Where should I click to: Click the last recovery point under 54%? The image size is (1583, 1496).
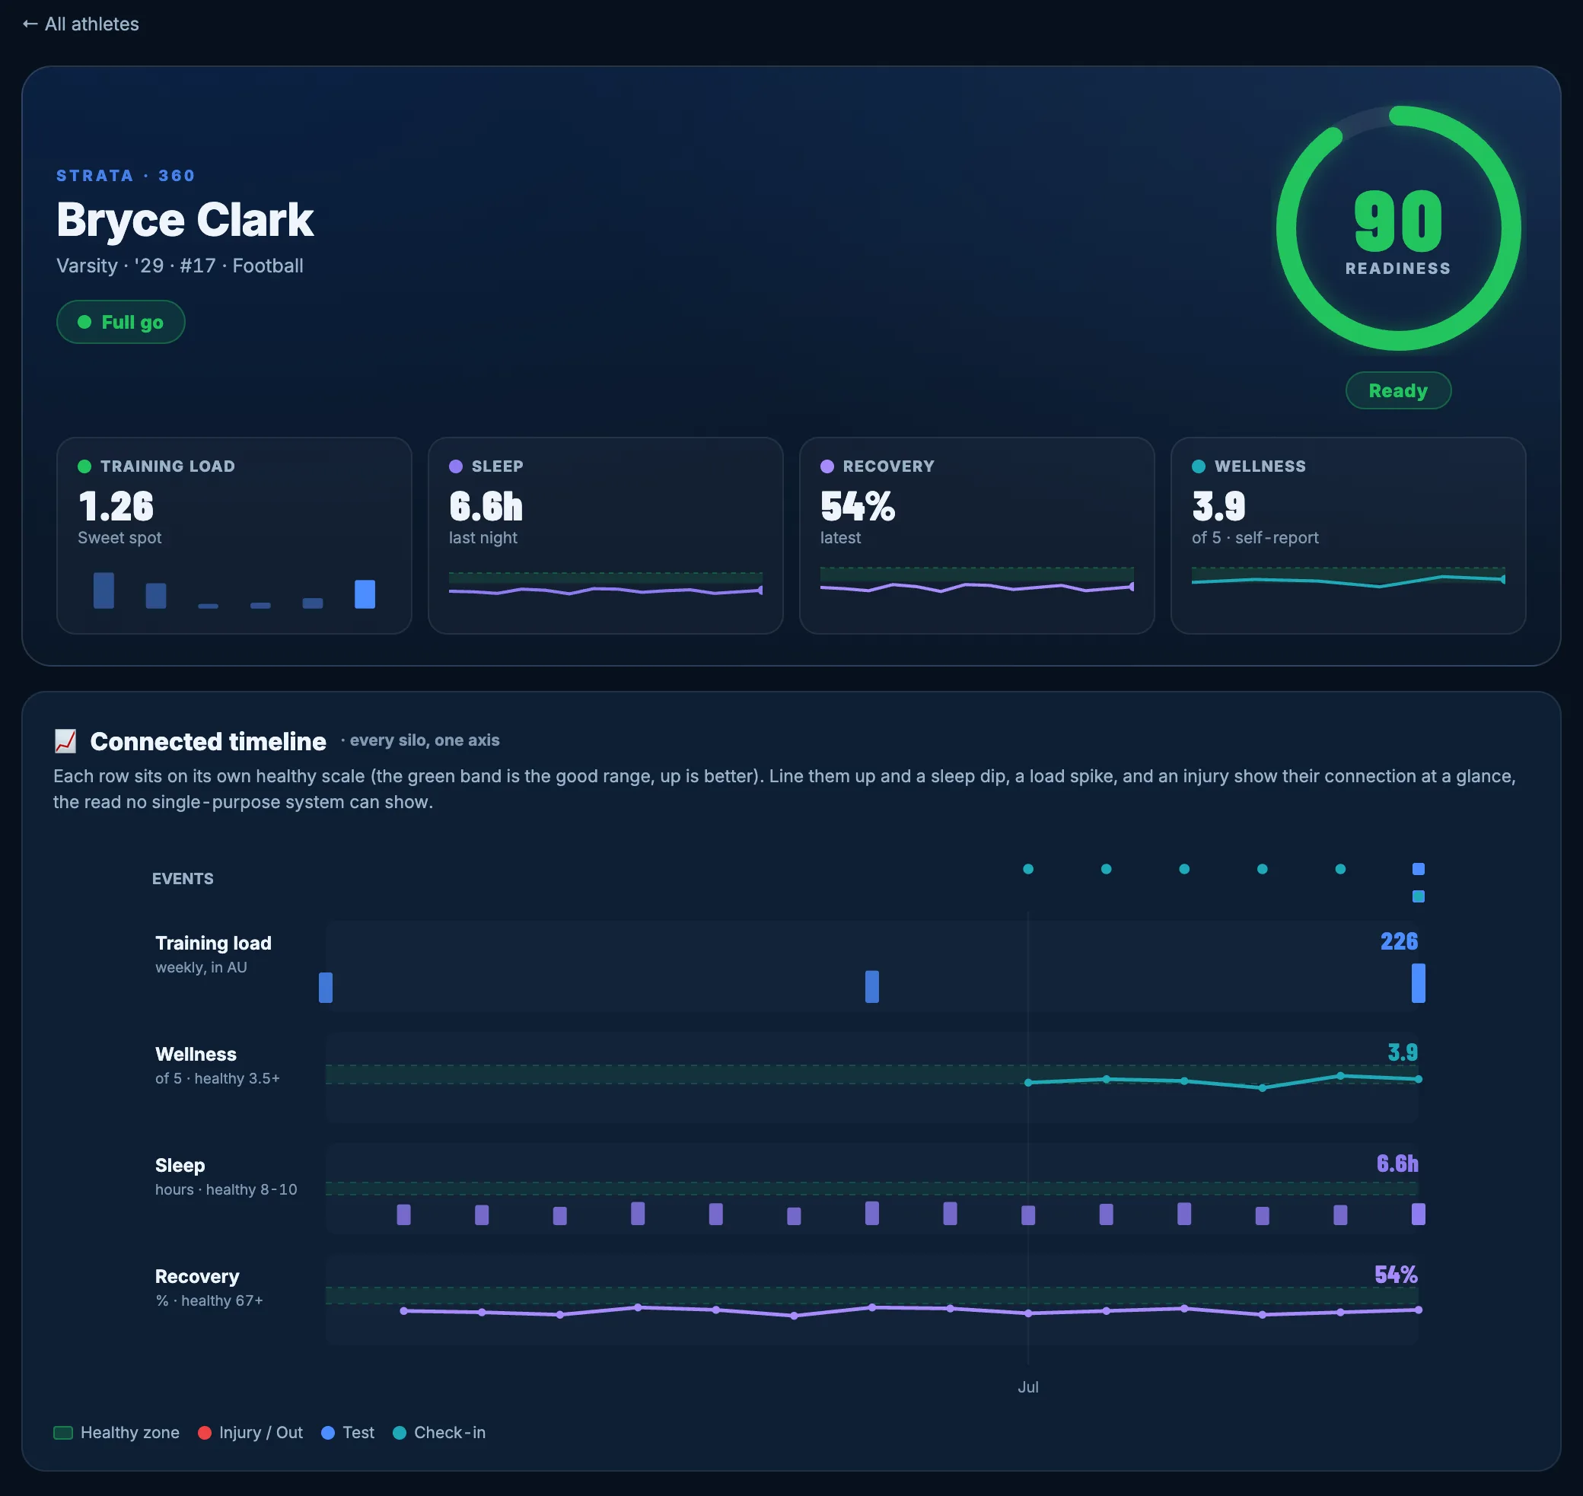point(1418,1310)
